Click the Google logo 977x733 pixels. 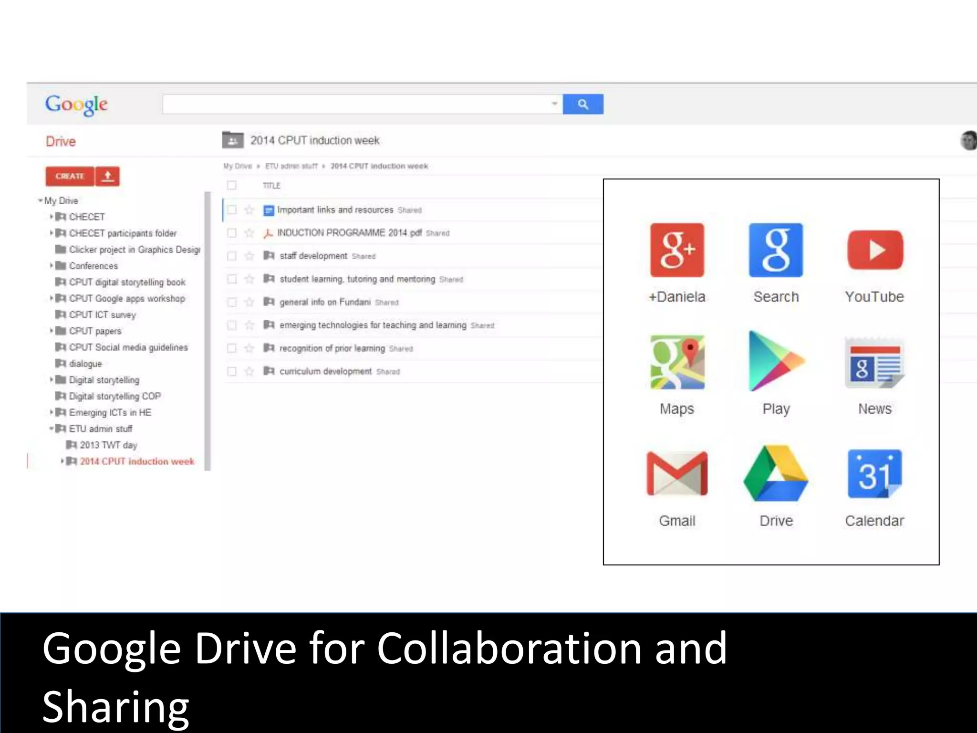[76, 105]
